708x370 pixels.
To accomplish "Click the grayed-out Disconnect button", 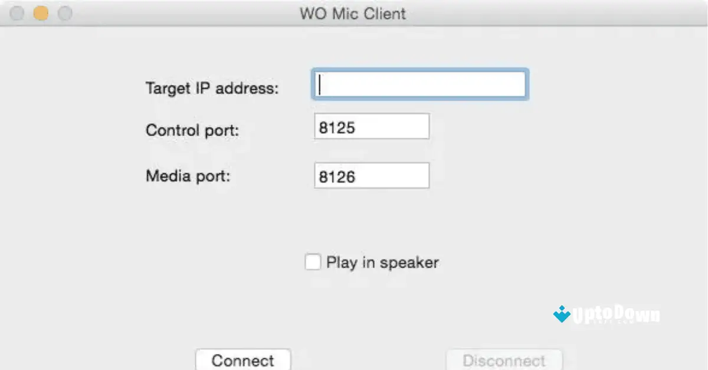I will tap(504, 360).
